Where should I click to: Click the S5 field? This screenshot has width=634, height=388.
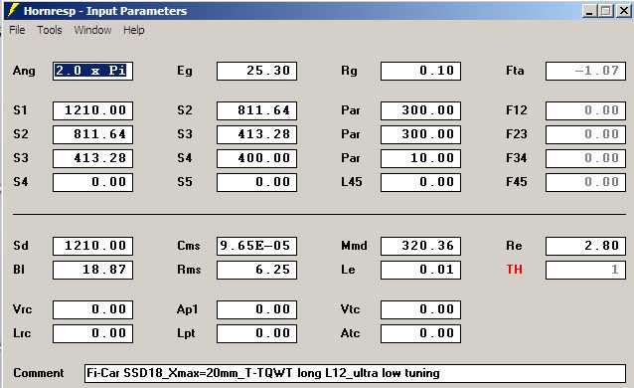256,182
